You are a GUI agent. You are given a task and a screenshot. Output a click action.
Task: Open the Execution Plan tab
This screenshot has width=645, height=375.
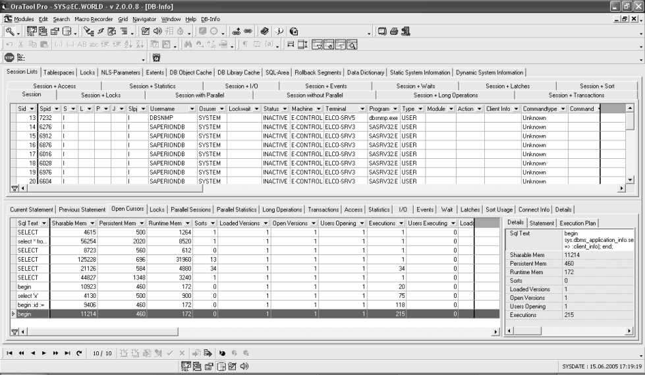578,223
